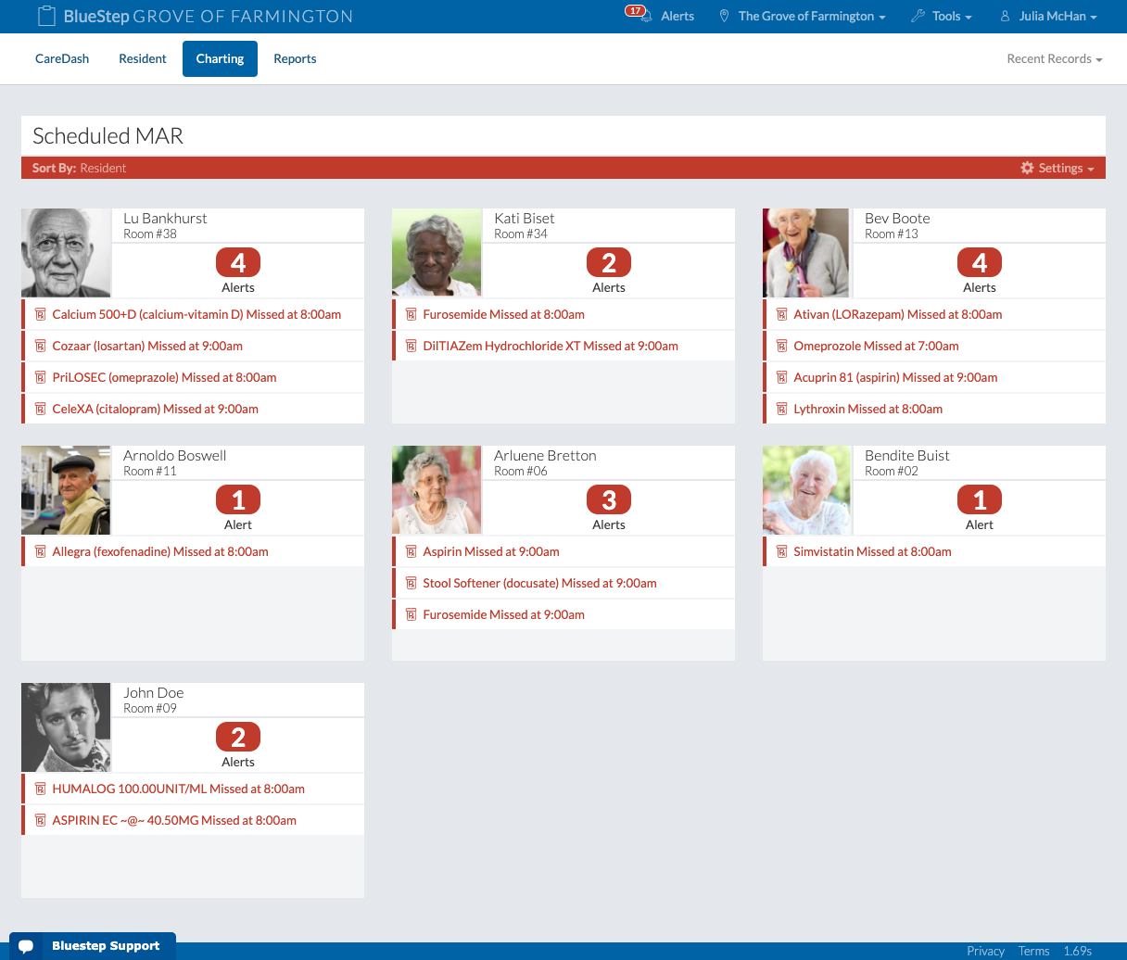Open the Ativan (LORazepam) missed medication link
The image size is (1127, 960).
click(x=897, y=314)
